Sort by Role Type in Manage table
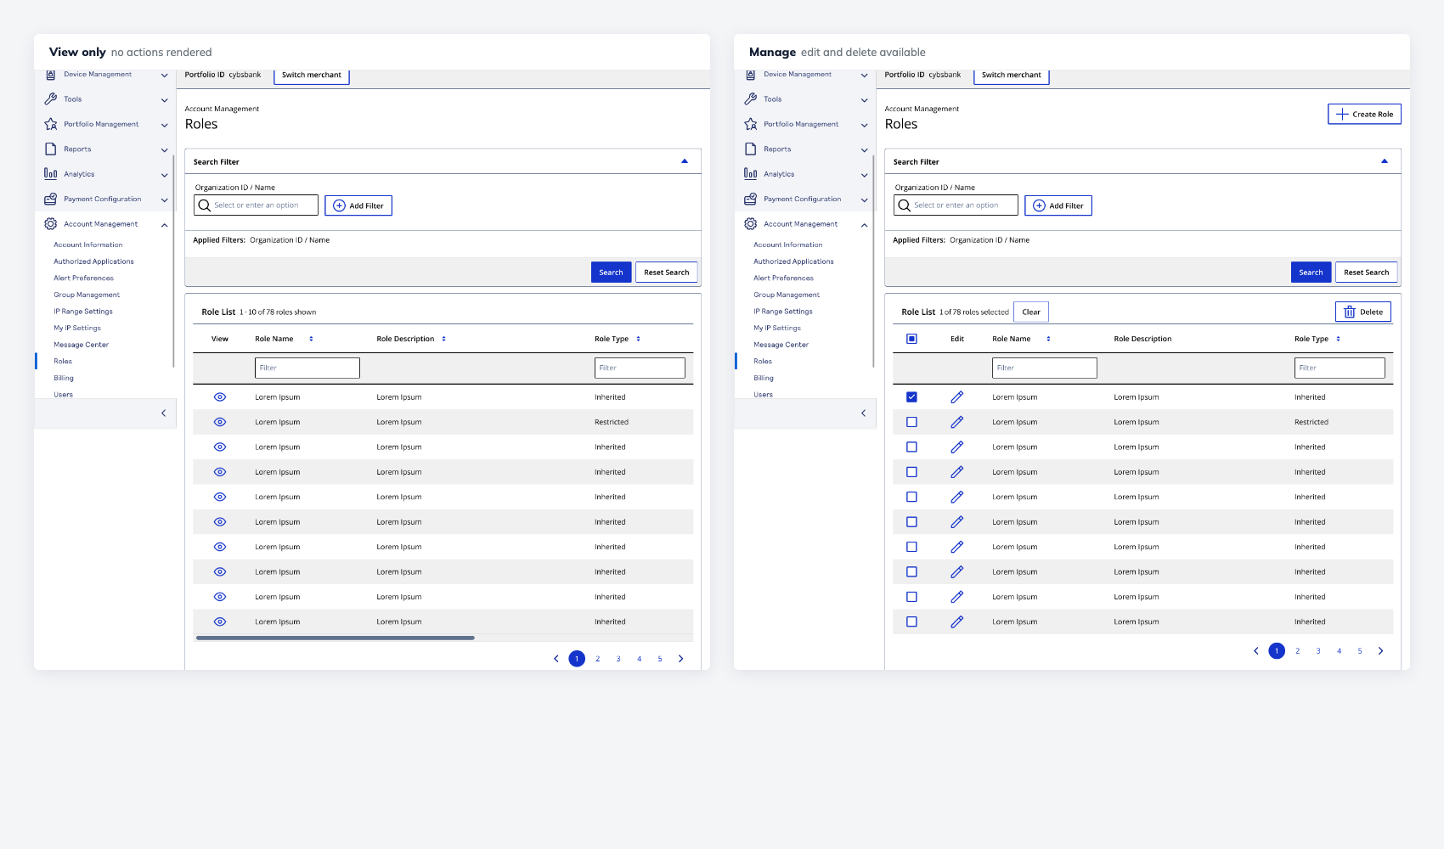 click(1338, 339)
